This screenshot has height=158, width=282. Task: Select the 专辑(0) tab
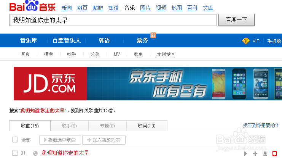point(107,126)
